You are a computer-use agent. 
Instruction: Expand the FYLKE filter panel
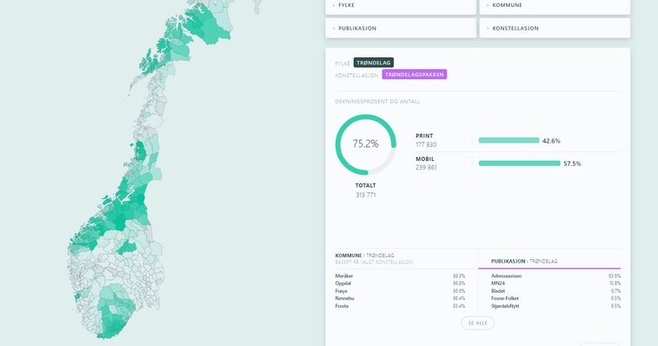tap(401, 6)
